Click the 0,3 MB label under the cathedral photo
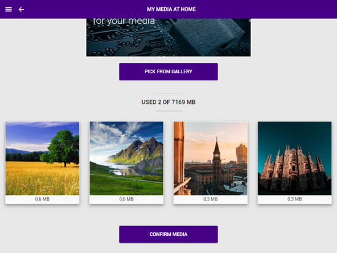This screenshot has width=337, height=253. pos(295,199)
